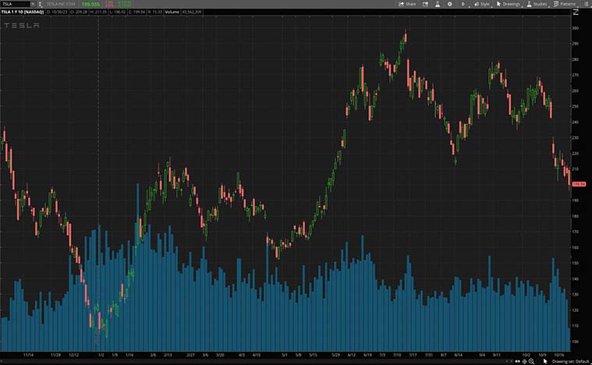Image resolution: width=592 pixels, height=365 pixels.
Task: Open the Patterns menu
Action: pos(565,4)
